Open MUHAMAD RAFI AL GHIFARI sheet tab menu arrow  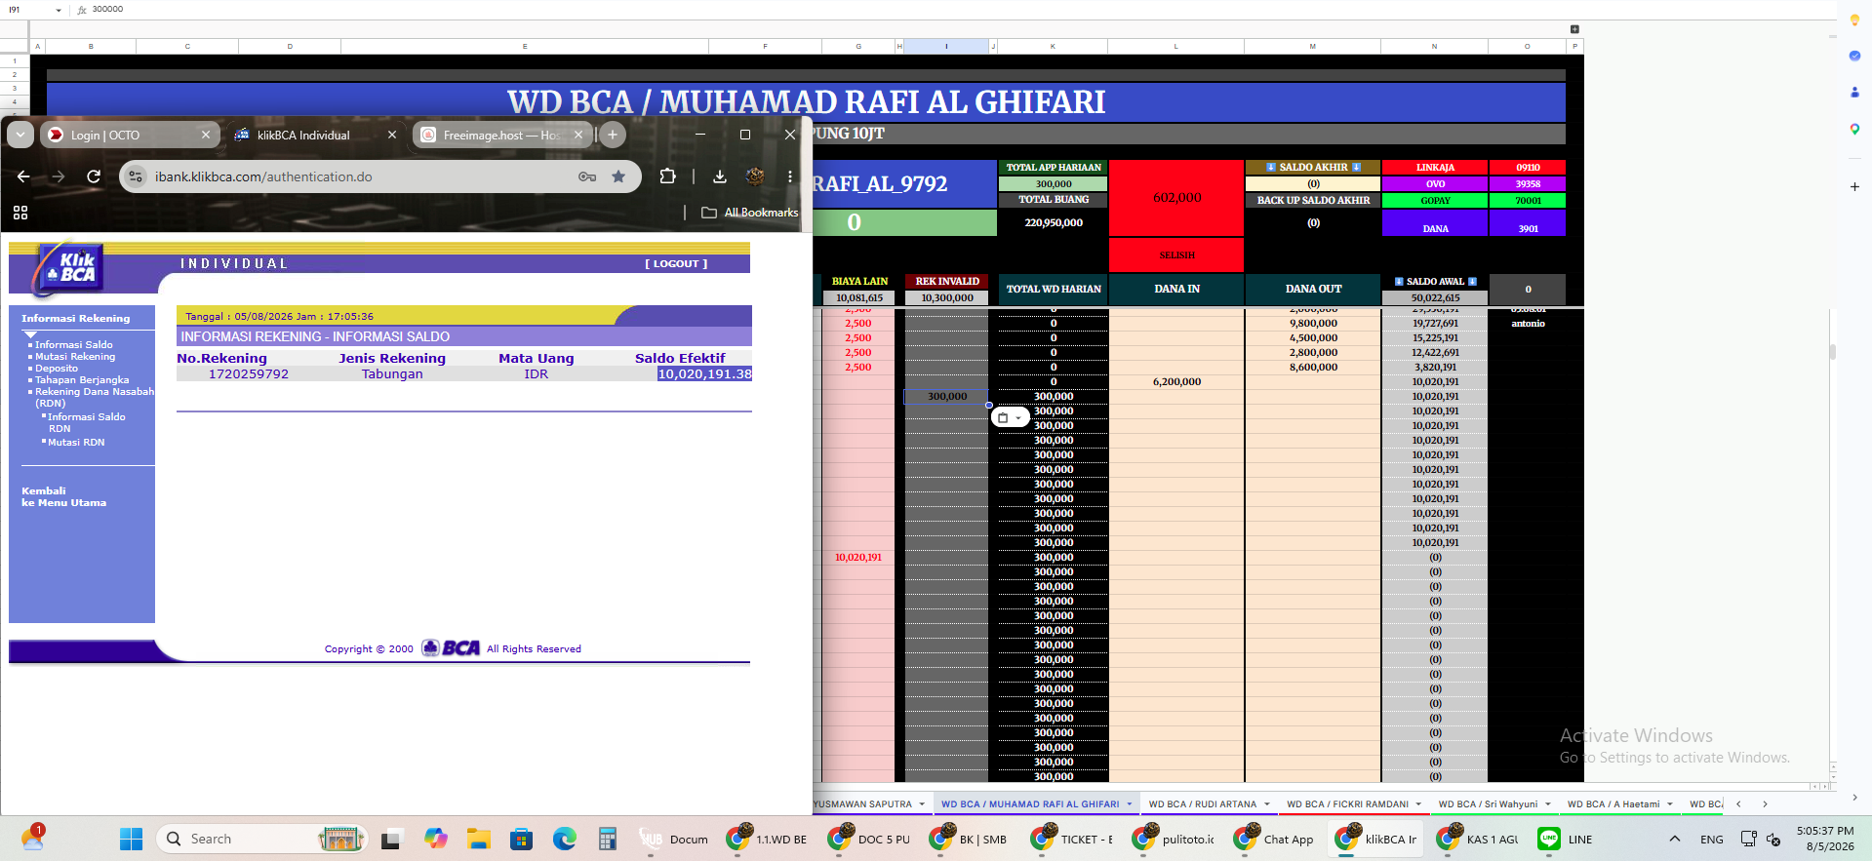pyautogui.click(x=1130, y=804)
